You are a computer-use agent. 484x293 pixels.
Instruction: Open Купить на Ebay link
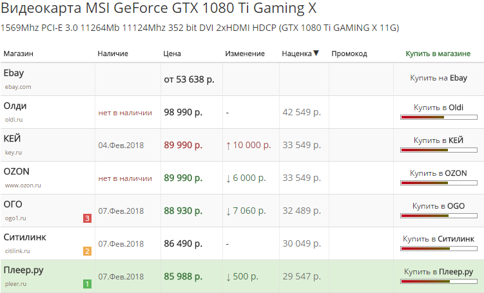(x=439, y=78)
